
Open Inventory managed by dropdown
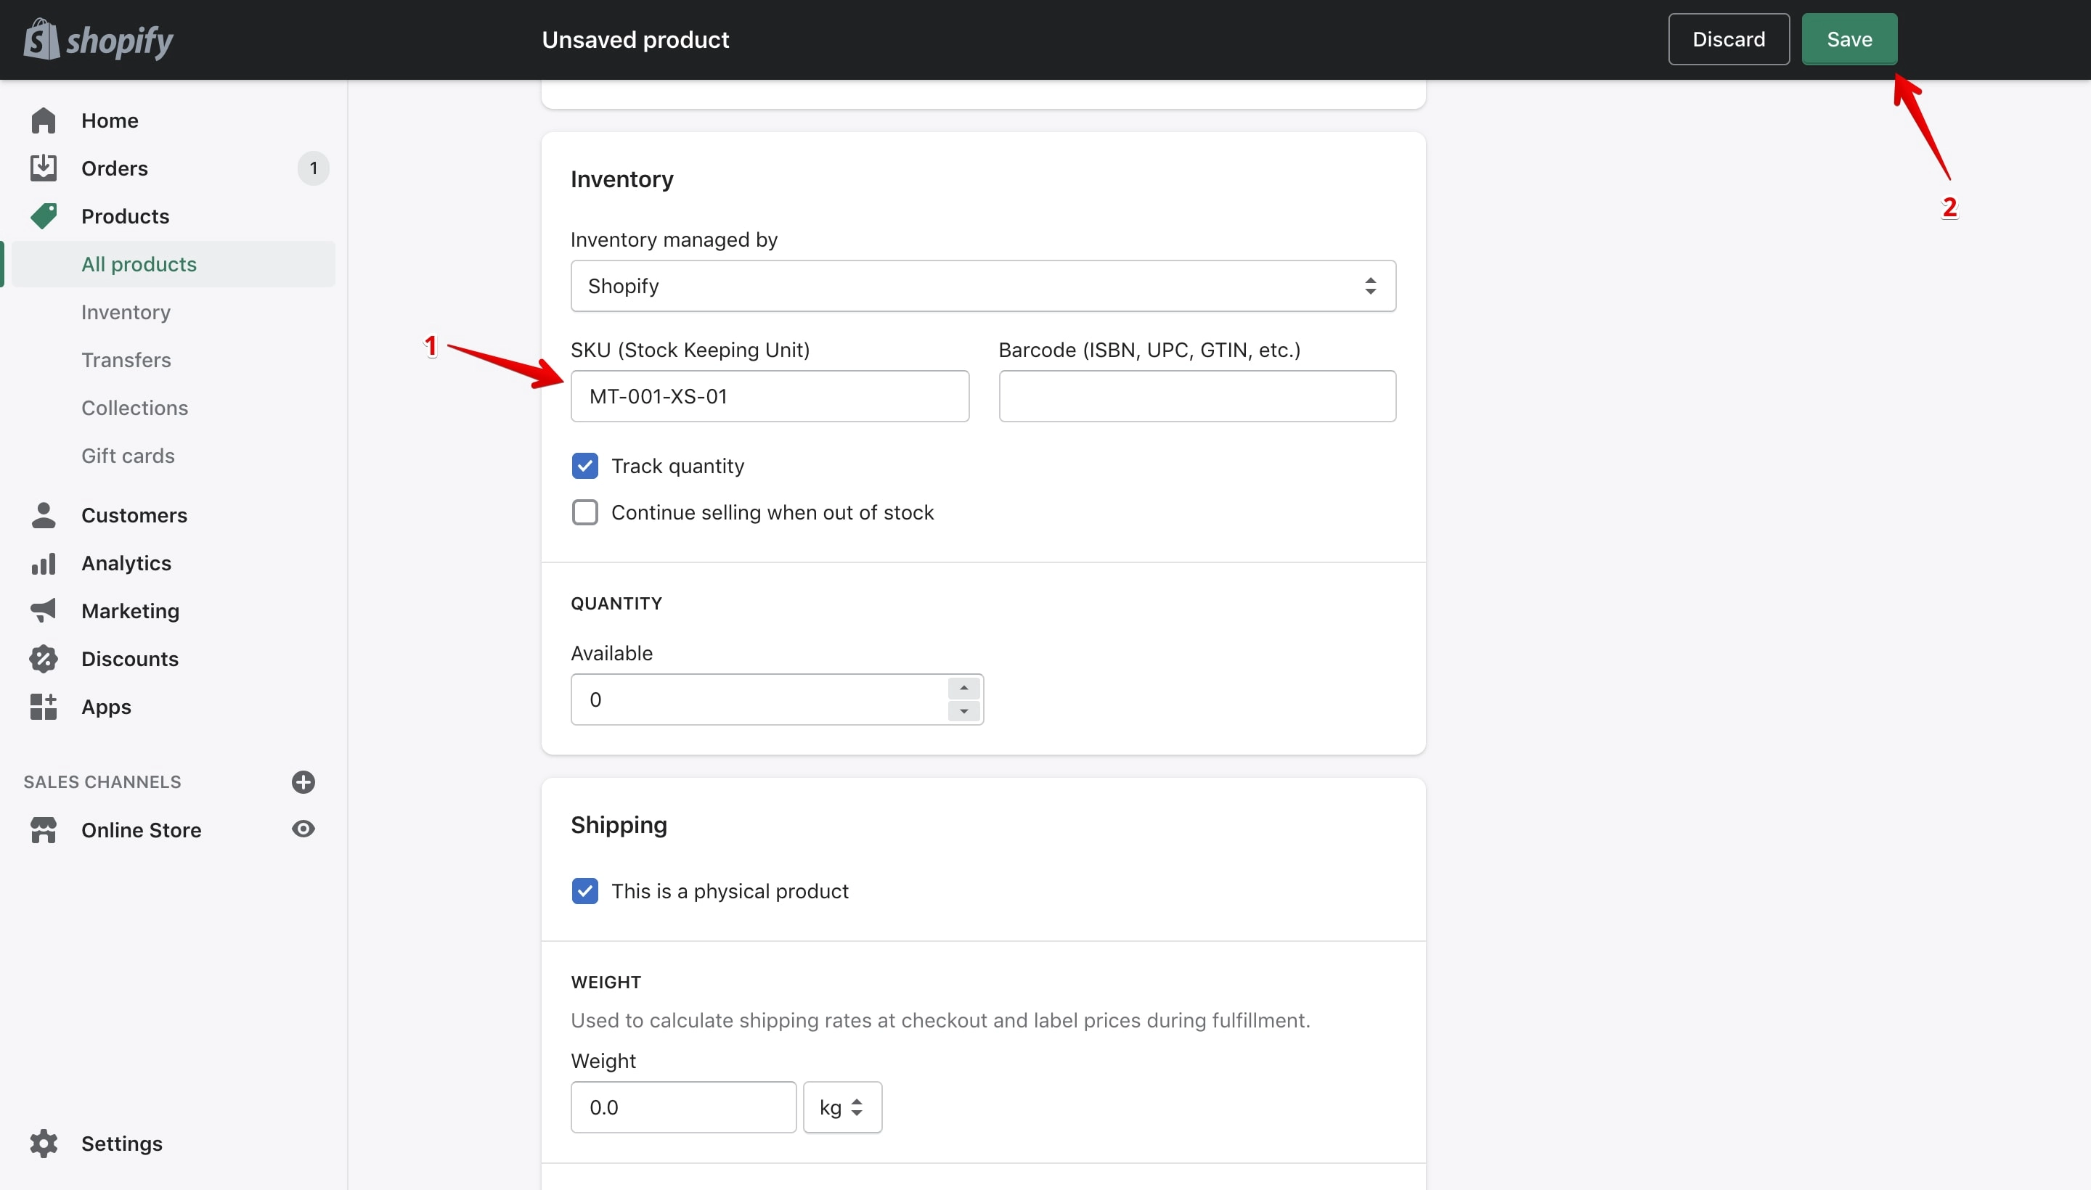(x=983, y=286)
